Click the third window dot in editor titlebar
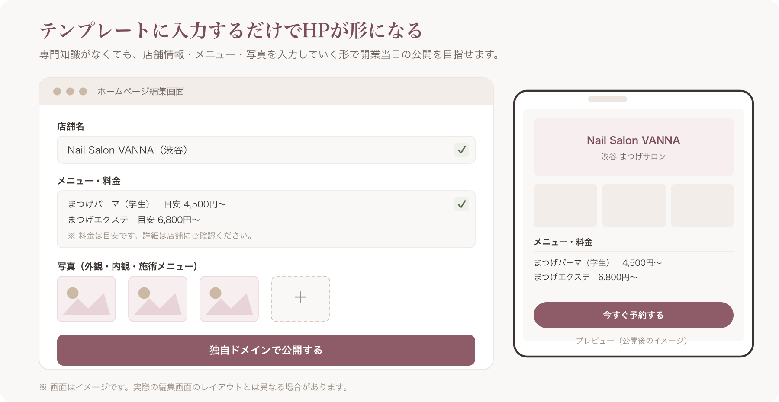 pyautogui.click(x=83, y=91)
